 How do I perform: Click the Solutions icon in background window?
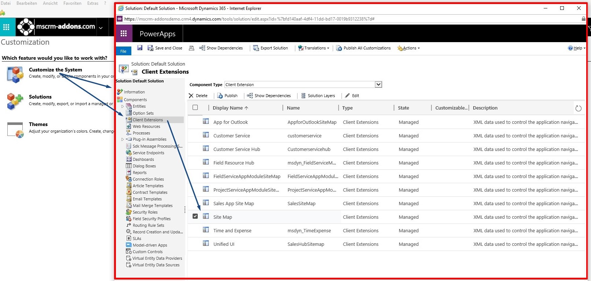[15, 101]
